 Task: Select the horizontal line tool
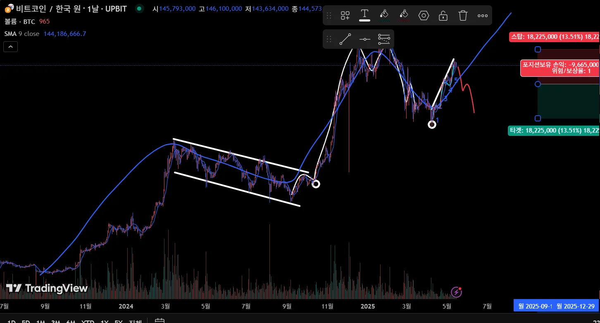[365, 39]
